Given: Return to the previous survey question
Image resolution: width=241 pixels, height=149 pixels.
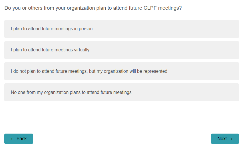Looking at the screenshot, I should click(x=19, y=139).
